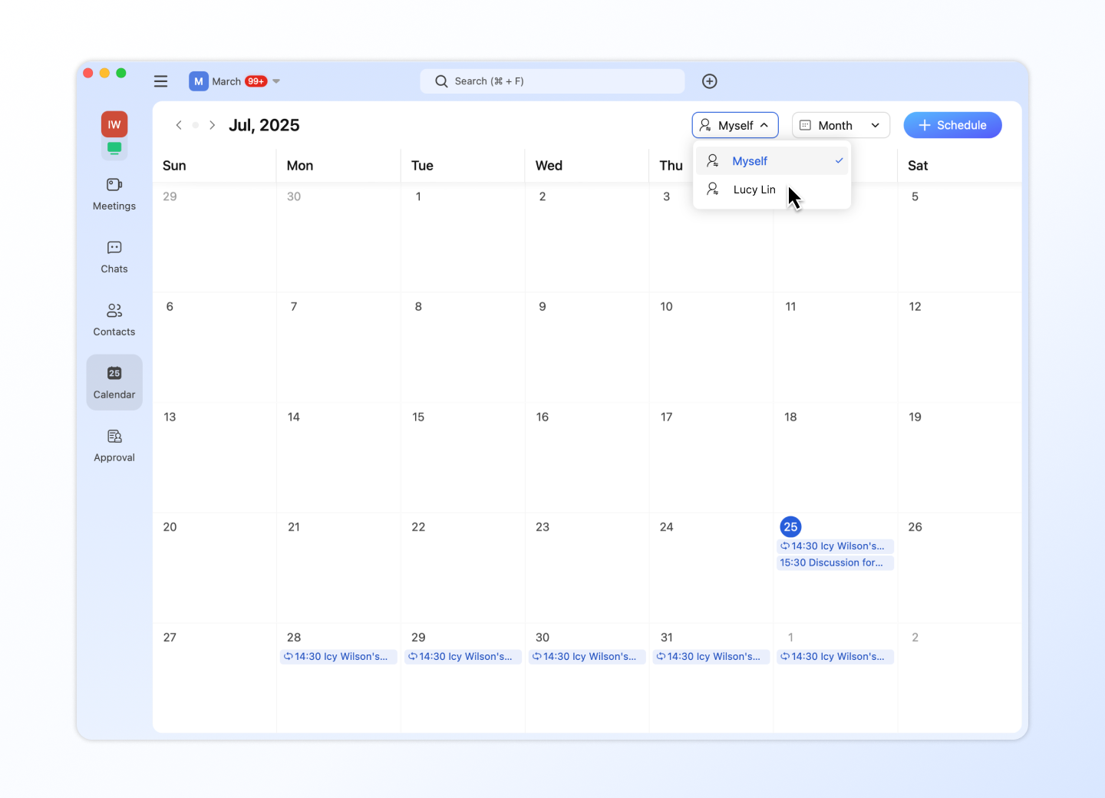Go to Contacts in the sidebar
The height and width of the screenshot is (798, 1105).
pyautogui.click(x=114, y=319)
